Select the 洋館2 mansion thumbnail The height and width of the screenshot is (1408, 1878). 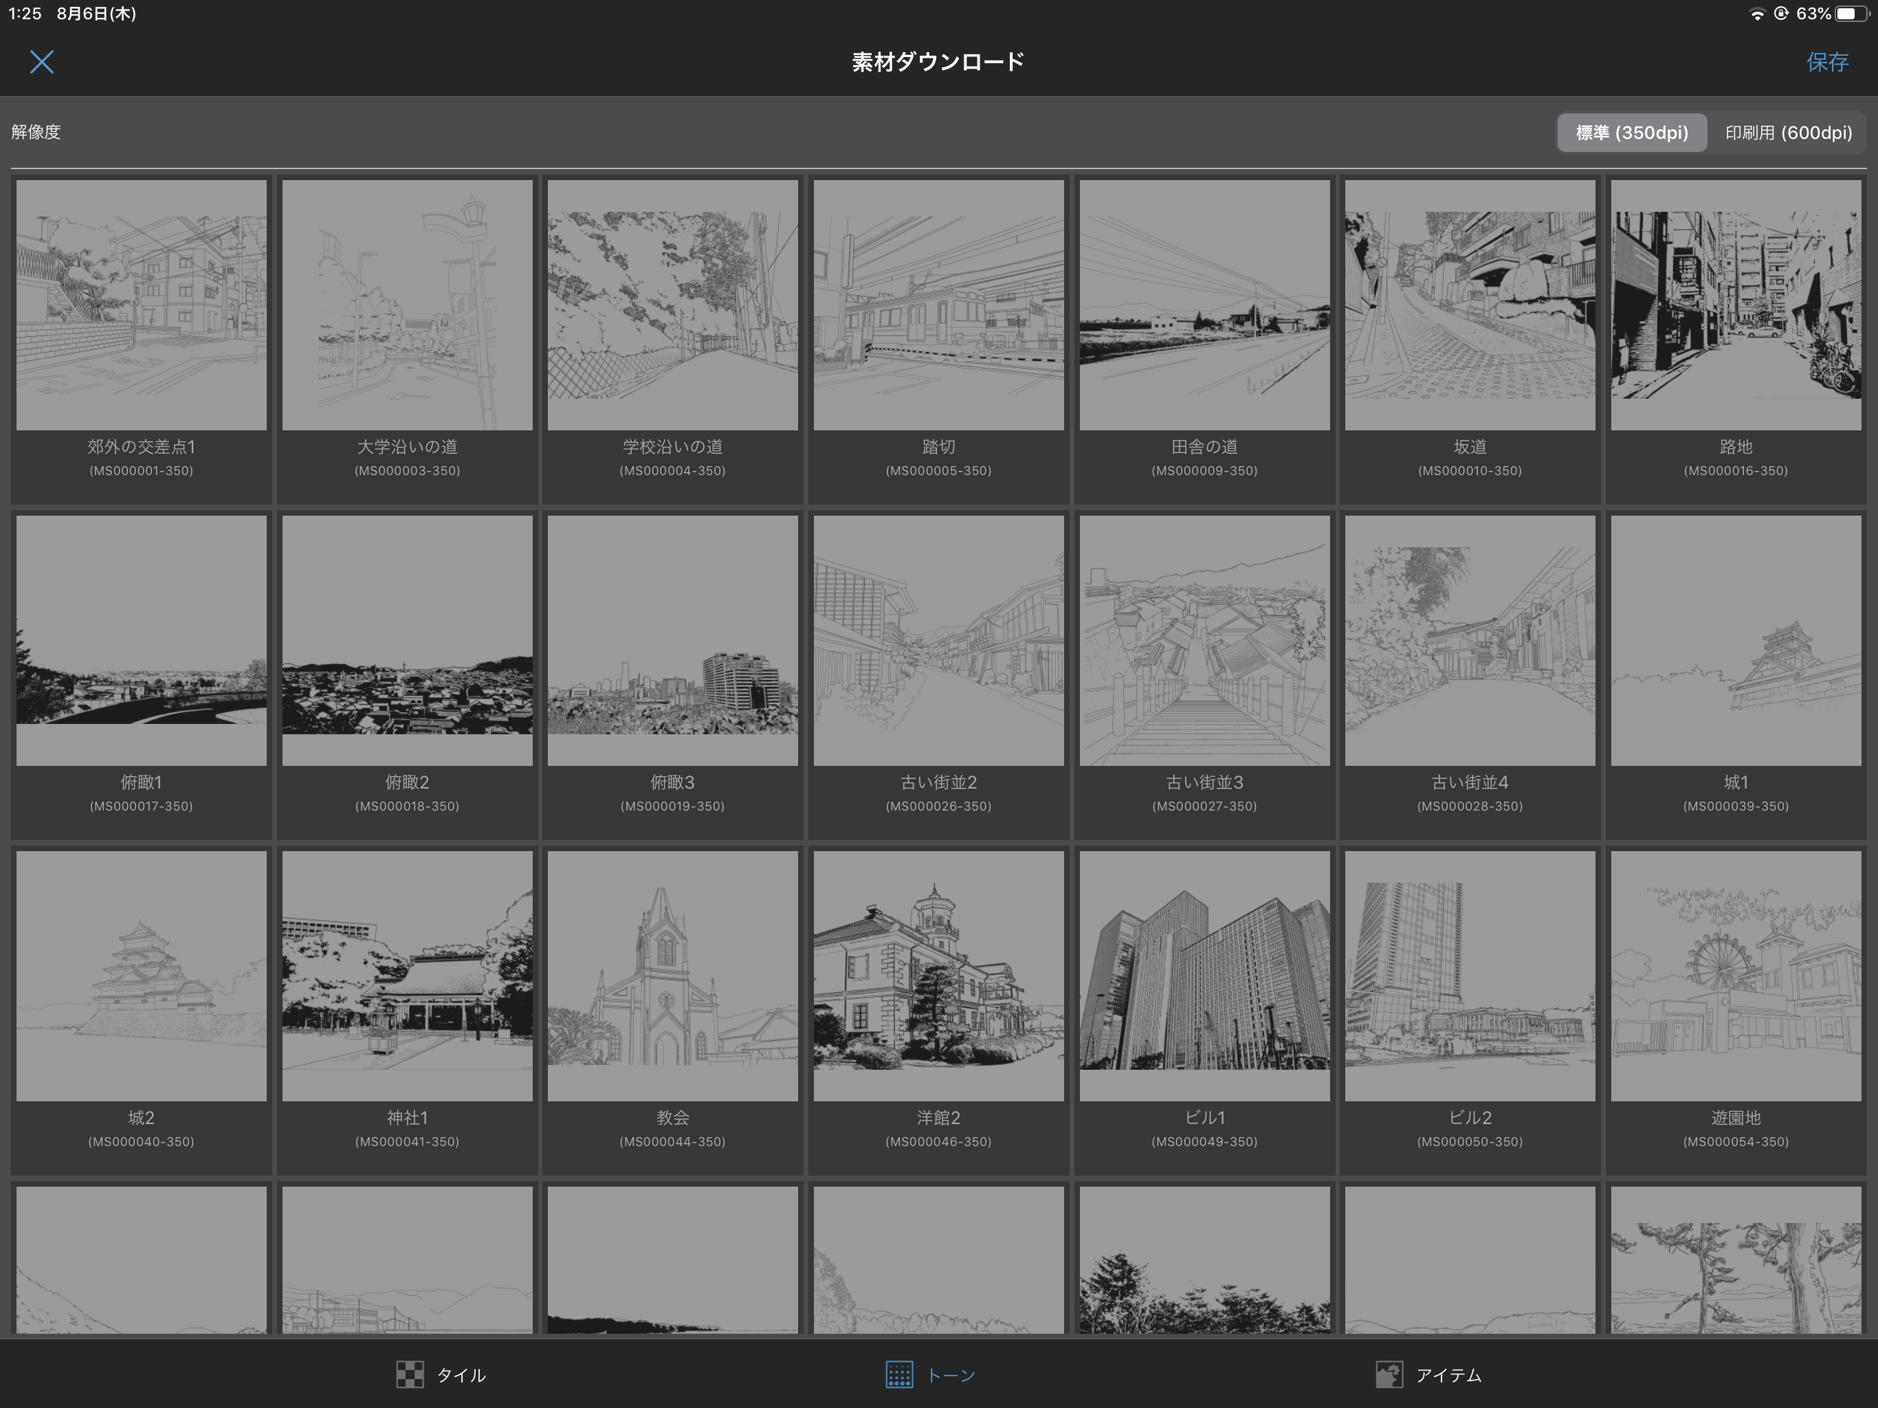coord(938,976)
